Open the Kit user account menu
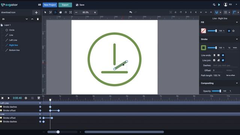 (x=230, y=4)
